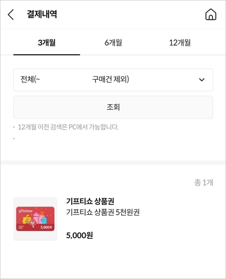Screen dimensions: 226x279
Task: Tap the 전체(~ text in the filter box
Action: [x=30, y=79]
